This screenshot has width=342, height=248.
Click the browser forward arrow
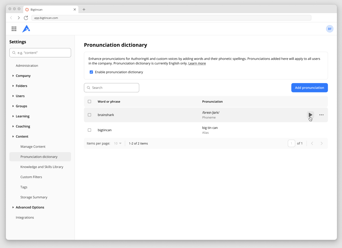pos(19,18)
